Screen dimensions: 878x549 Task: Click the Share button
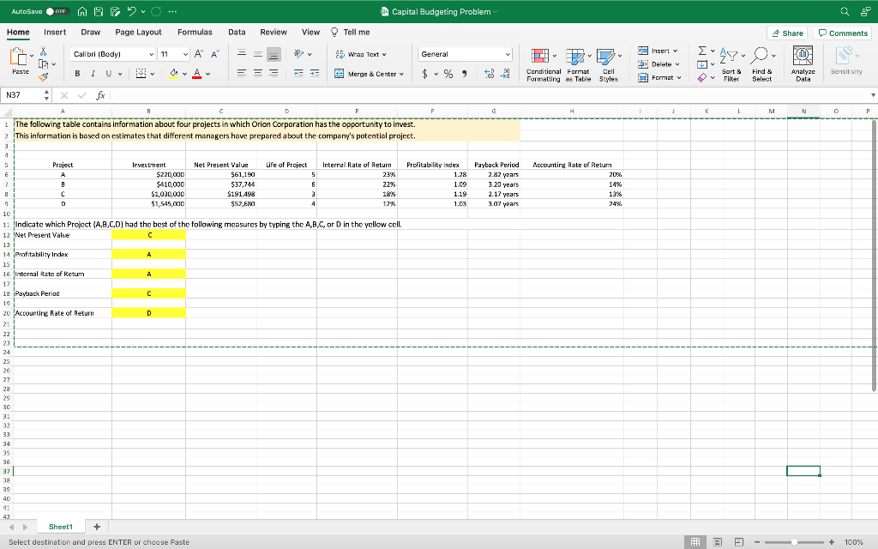tap(787, 33)
